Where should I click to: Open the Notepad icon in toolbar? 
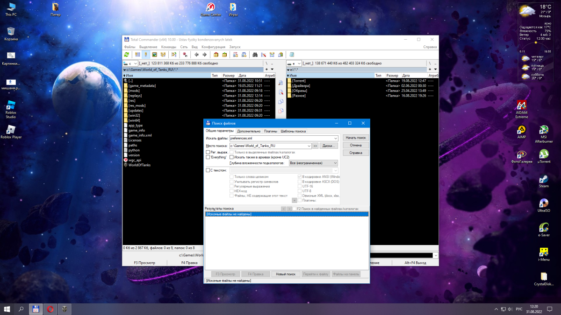point(292,55)
